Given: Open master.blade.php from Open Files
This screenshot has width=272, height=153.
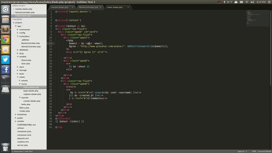Looking at the screenshot, I should [24, 9].
